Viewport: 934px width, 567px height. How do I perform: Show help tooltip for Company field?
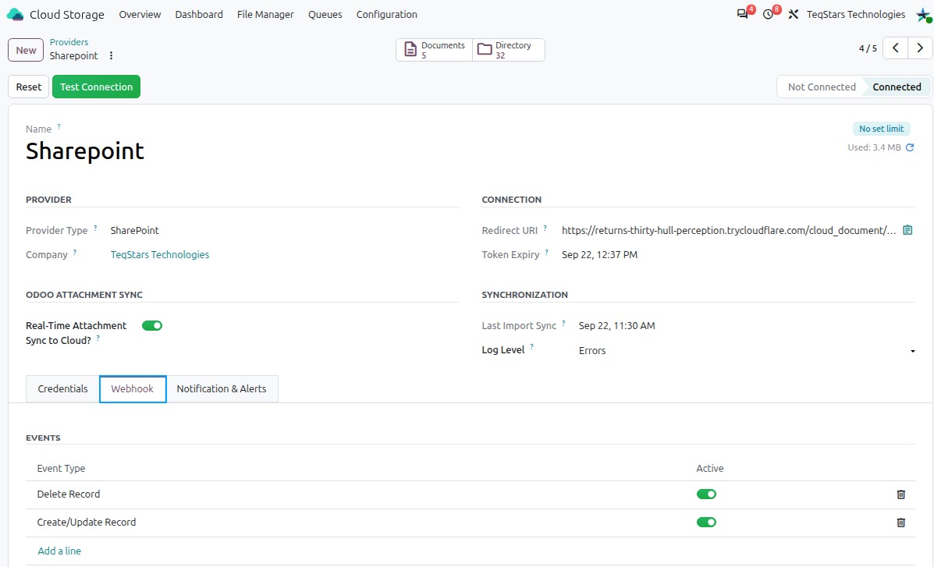(x=74, y=253)
